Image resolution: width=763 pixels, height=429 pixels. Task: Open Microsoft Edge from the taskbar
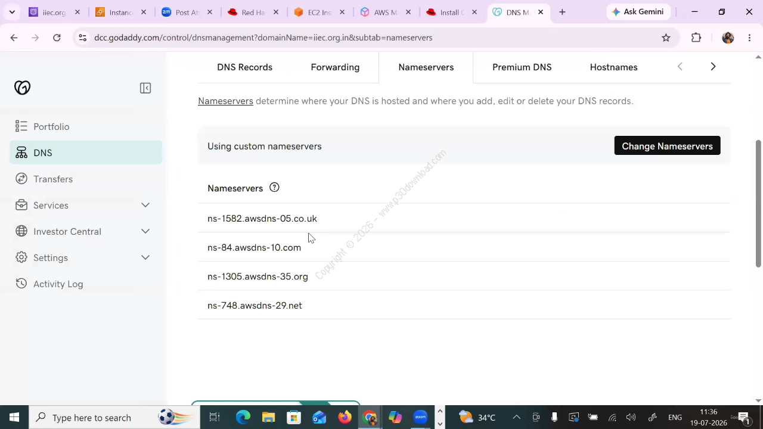(x=243, y=417)
